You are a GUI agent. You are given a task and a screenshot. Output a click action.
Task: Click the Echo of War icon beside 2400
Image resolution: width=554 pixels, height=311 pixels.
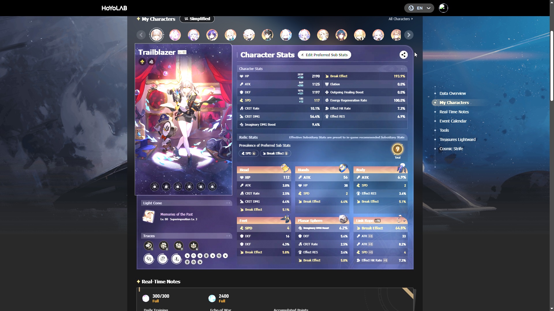click(x=212, y=298)
